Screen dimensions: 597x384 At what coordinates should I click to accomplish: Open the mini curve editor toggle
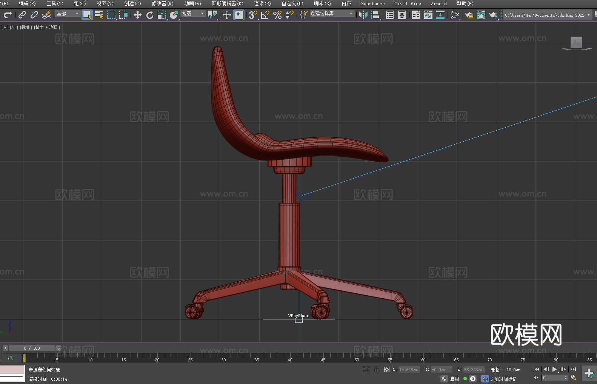(11, 358)
